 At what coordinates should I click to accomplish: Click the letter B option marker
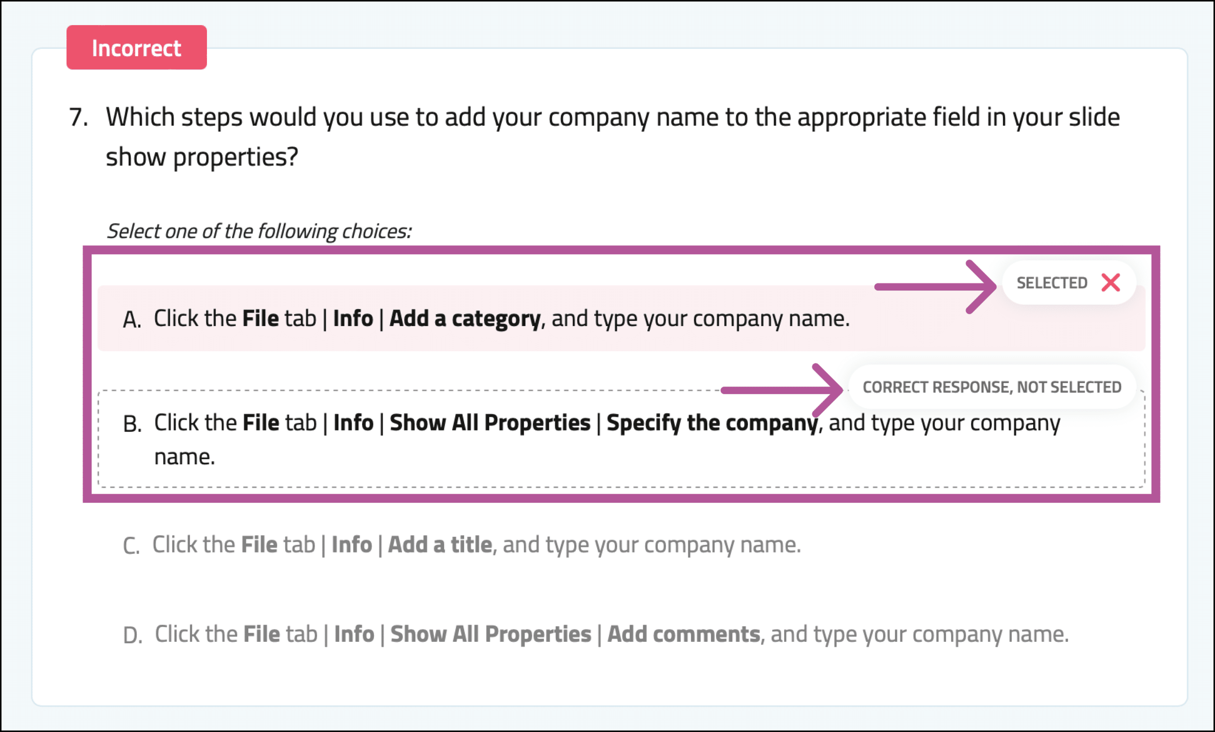click(132, 424)
